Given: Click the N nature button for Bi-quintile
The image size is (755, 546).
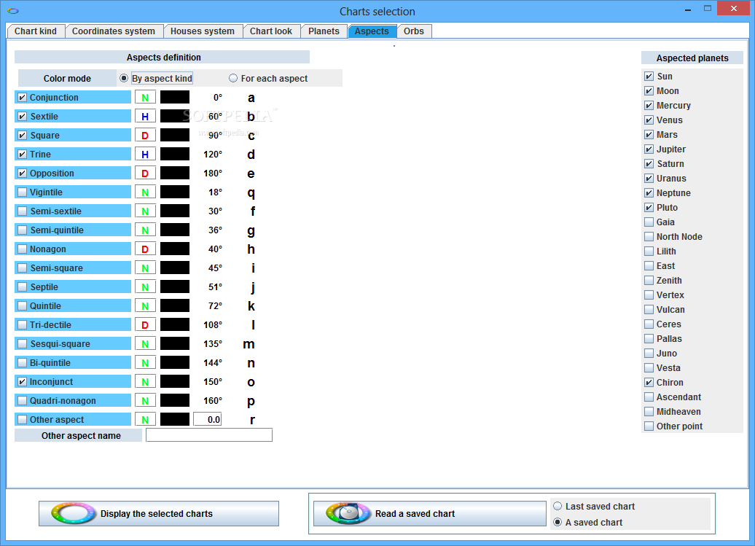Looking at the screenshot, I should click(145, 362).
